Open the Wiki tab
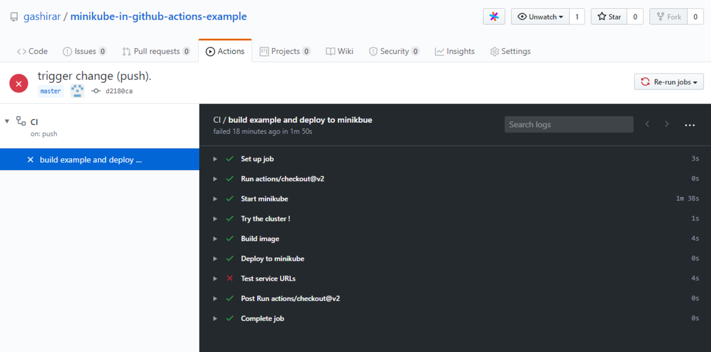Viewport: 711px width, 352px height. point(340,51)
